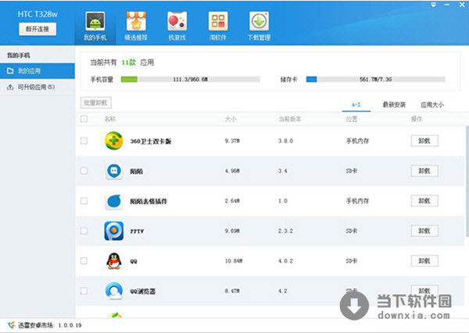Open the 淘软件 software icon

(x=218, y=22)
